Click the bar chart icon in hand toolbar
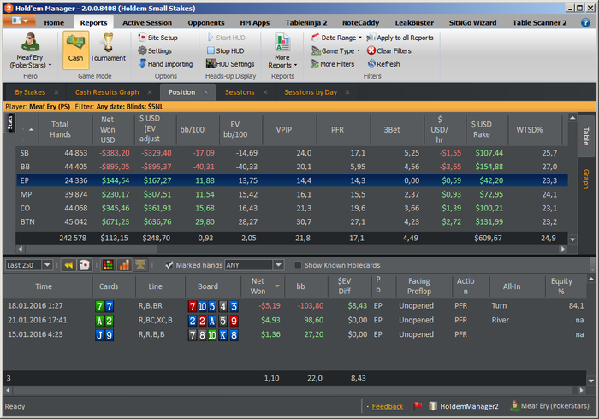 pyautogui.click(x=124, y=265)
